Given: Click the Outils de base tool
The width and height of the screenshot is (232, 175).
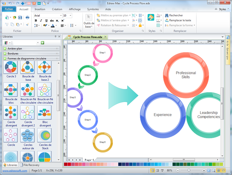Looking at the screenshot, I should coord(89,22).
